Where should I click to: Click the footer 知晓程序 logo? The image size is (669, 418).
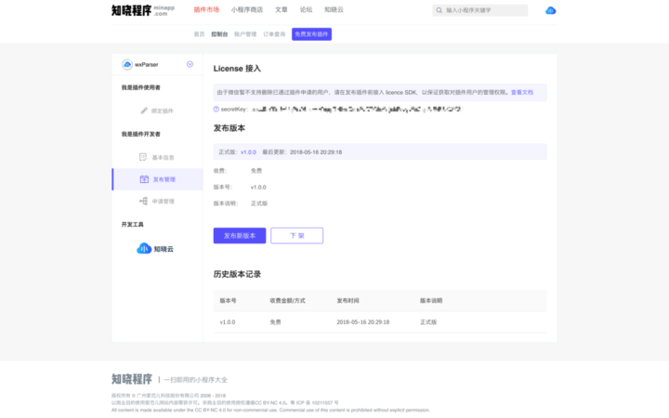132,379
